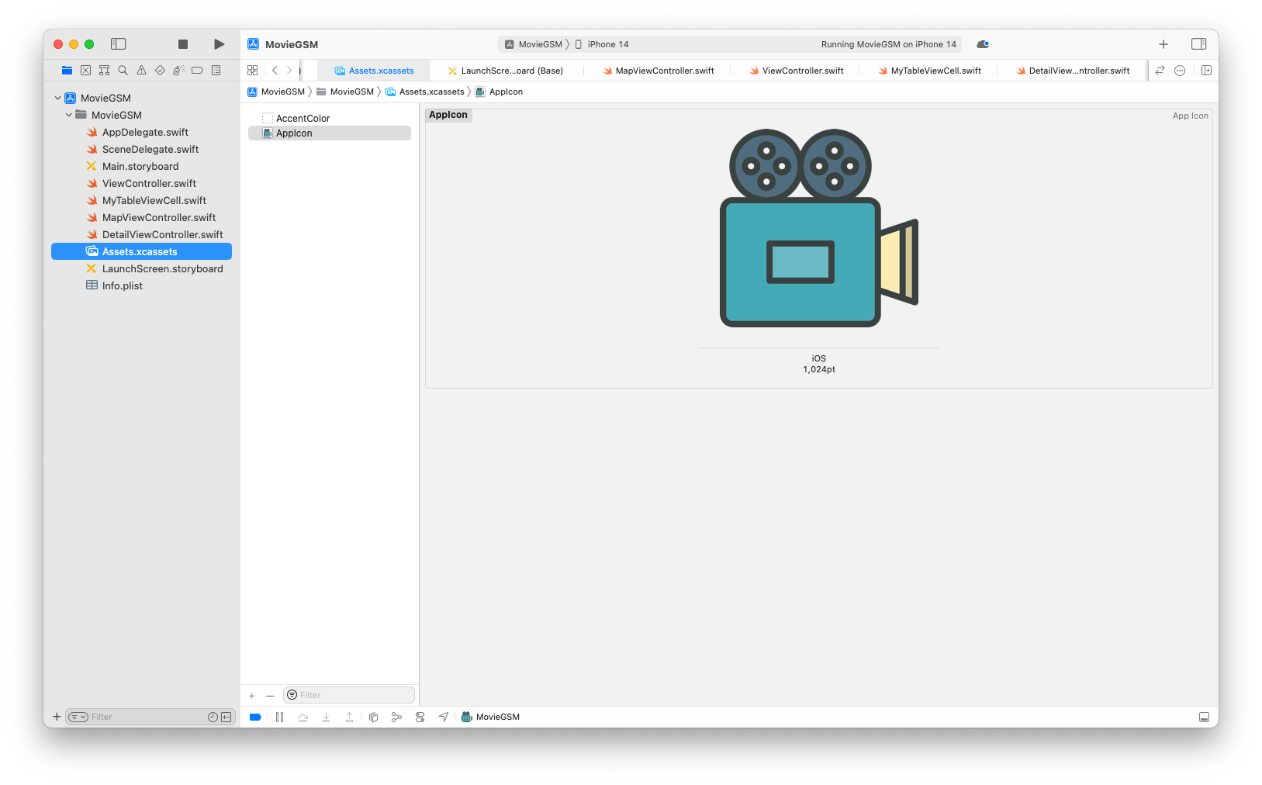Stop the running MovieGSM app
This screenshot has height=785, width=1262.
coord(183,44)
